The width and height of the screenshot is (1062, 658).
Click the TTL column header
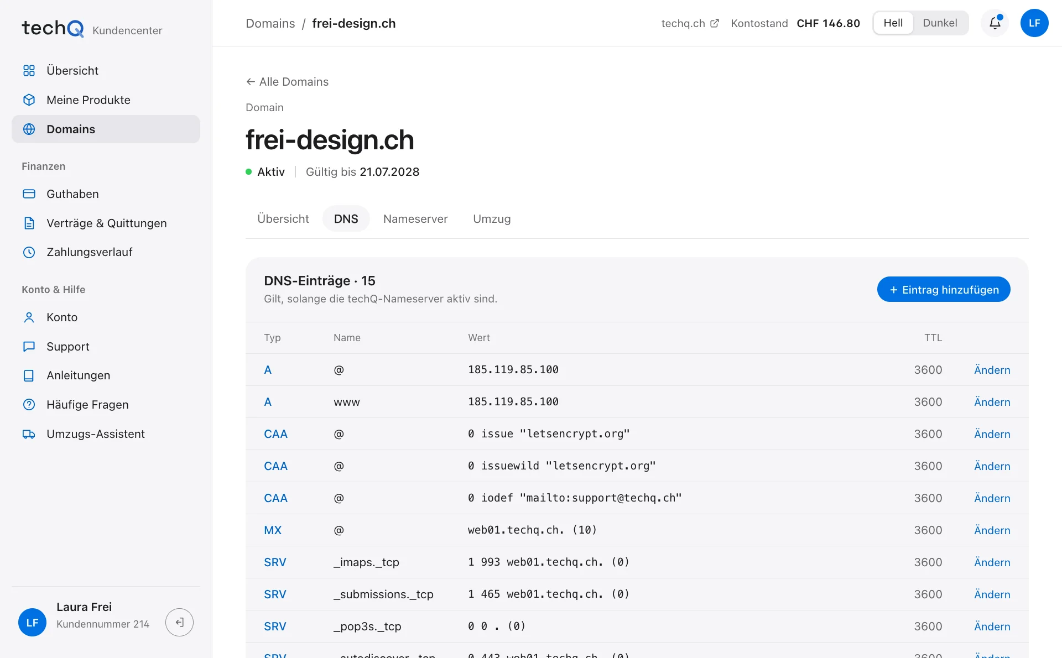(x=933, y=338)
